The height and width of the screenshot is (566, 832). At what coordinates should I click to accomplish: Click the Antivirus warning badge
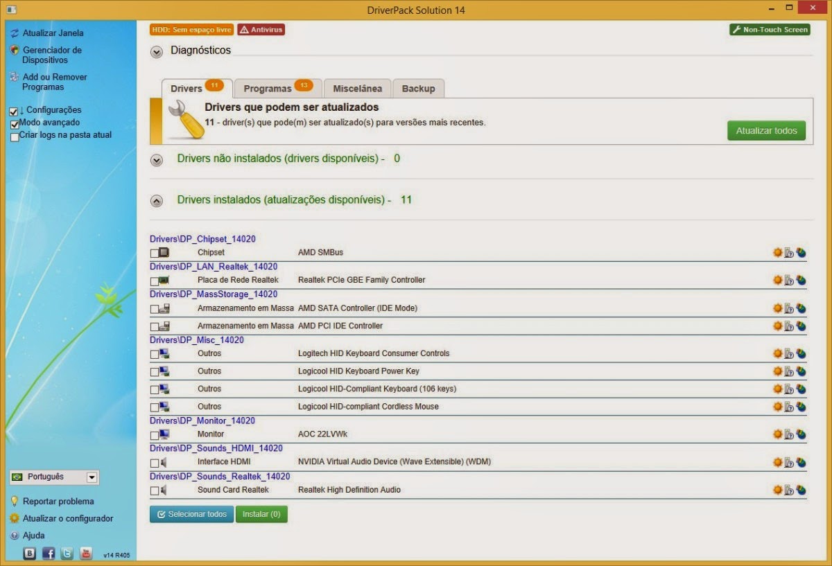(x=261, y=30)
